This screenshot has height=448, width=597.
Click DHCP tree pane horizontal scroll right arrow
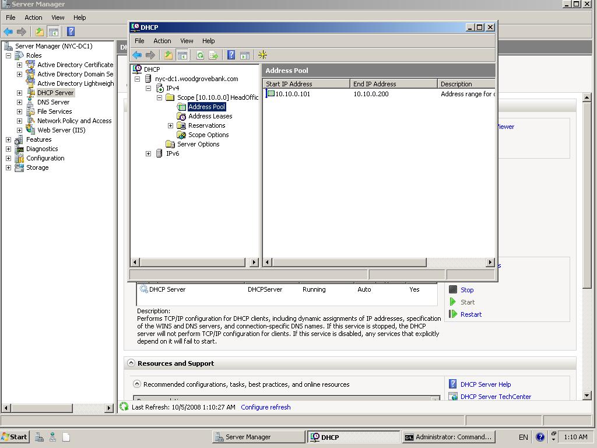[x=254, y=262]
